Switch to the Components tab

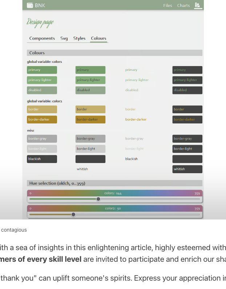point(42,38)
